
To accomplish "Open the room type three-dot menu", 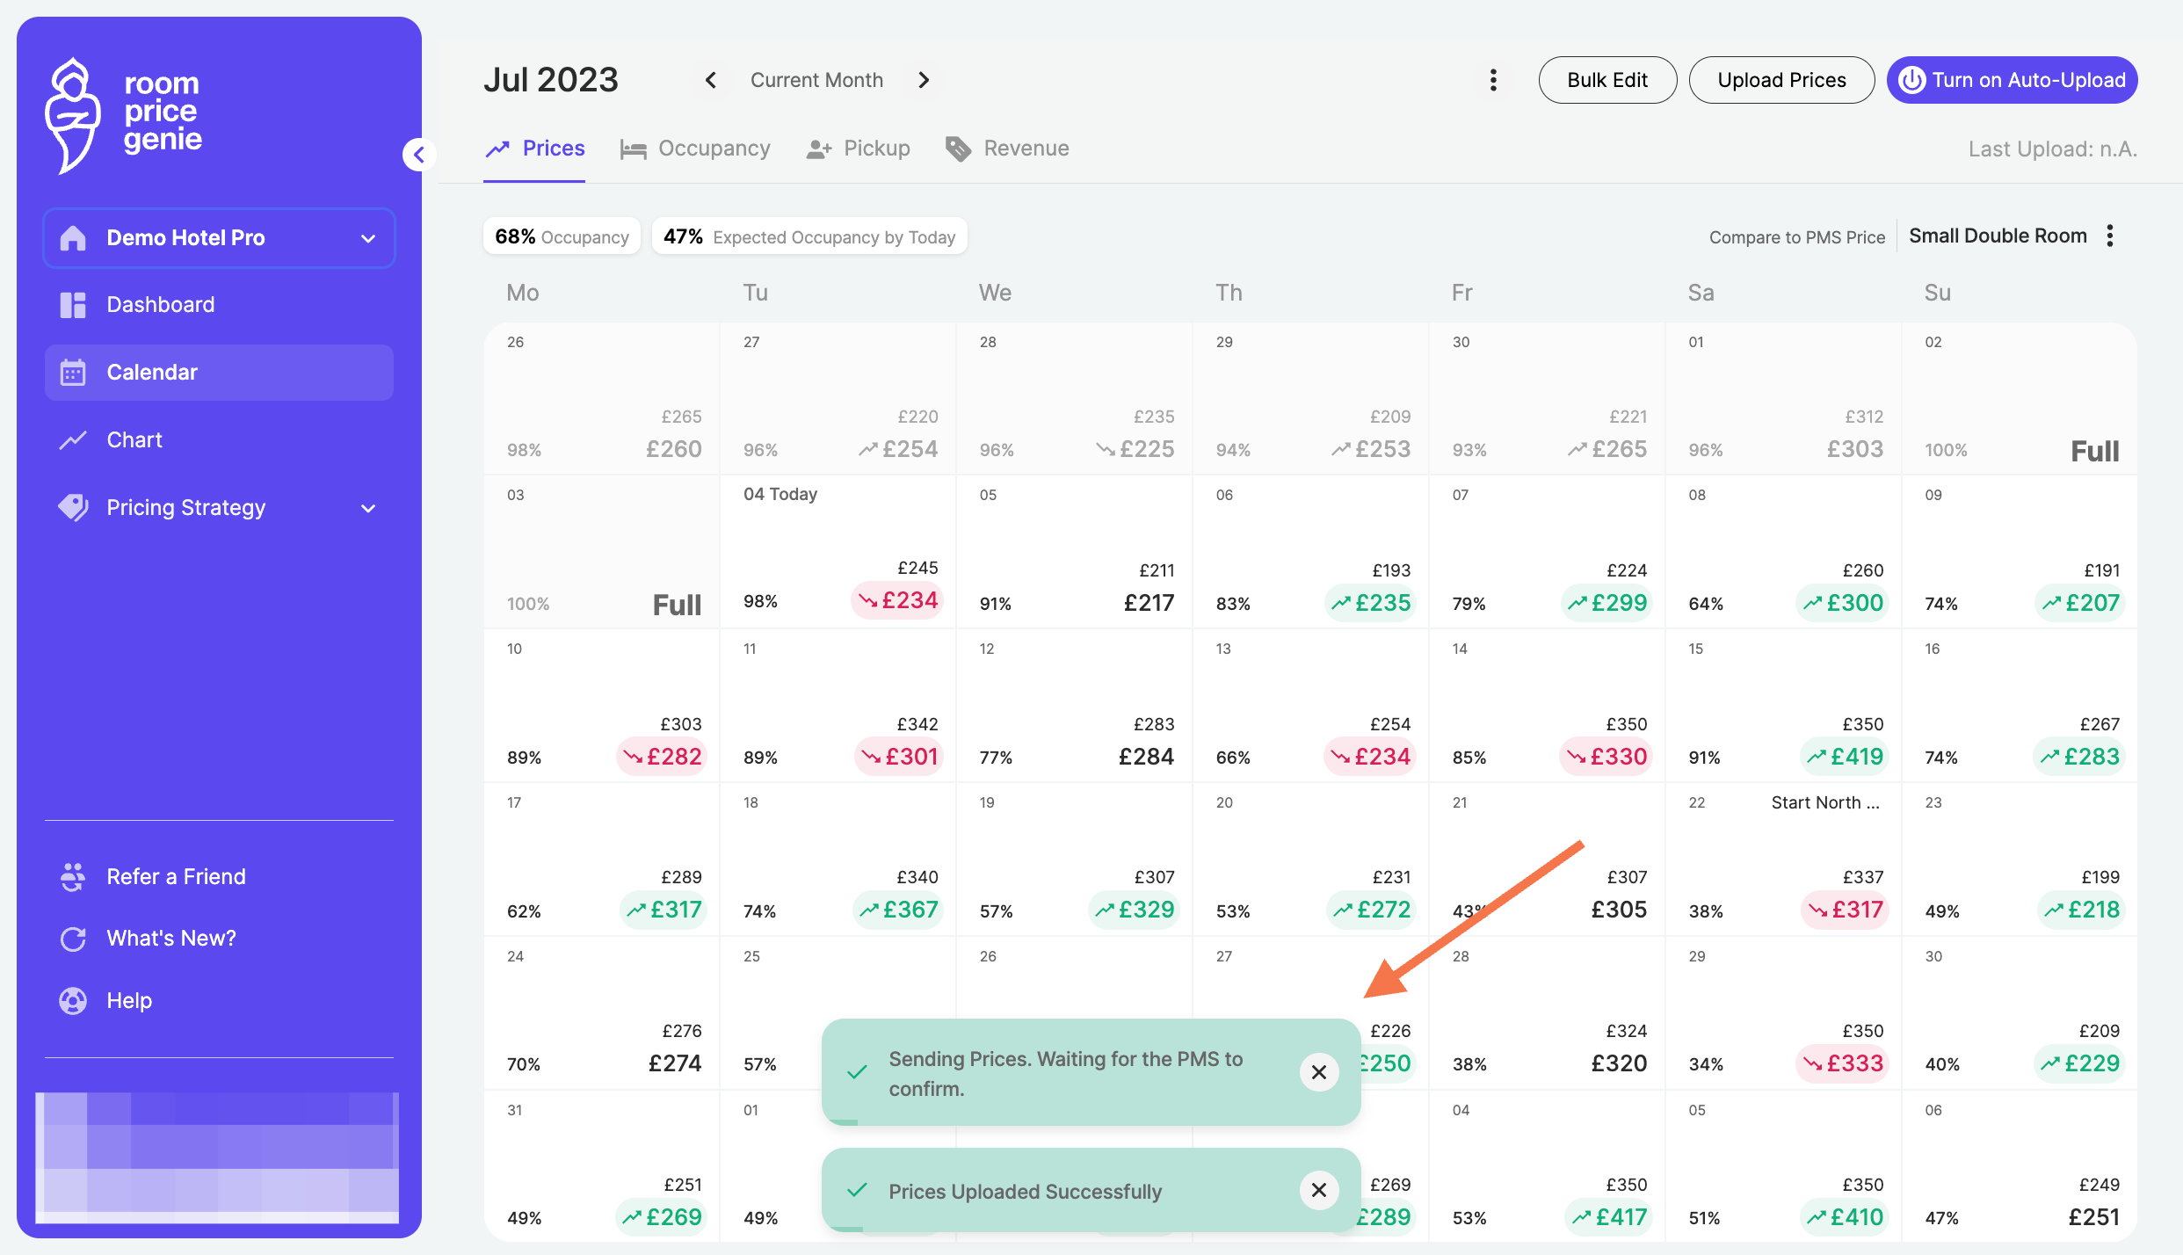I will point(2110,236).
